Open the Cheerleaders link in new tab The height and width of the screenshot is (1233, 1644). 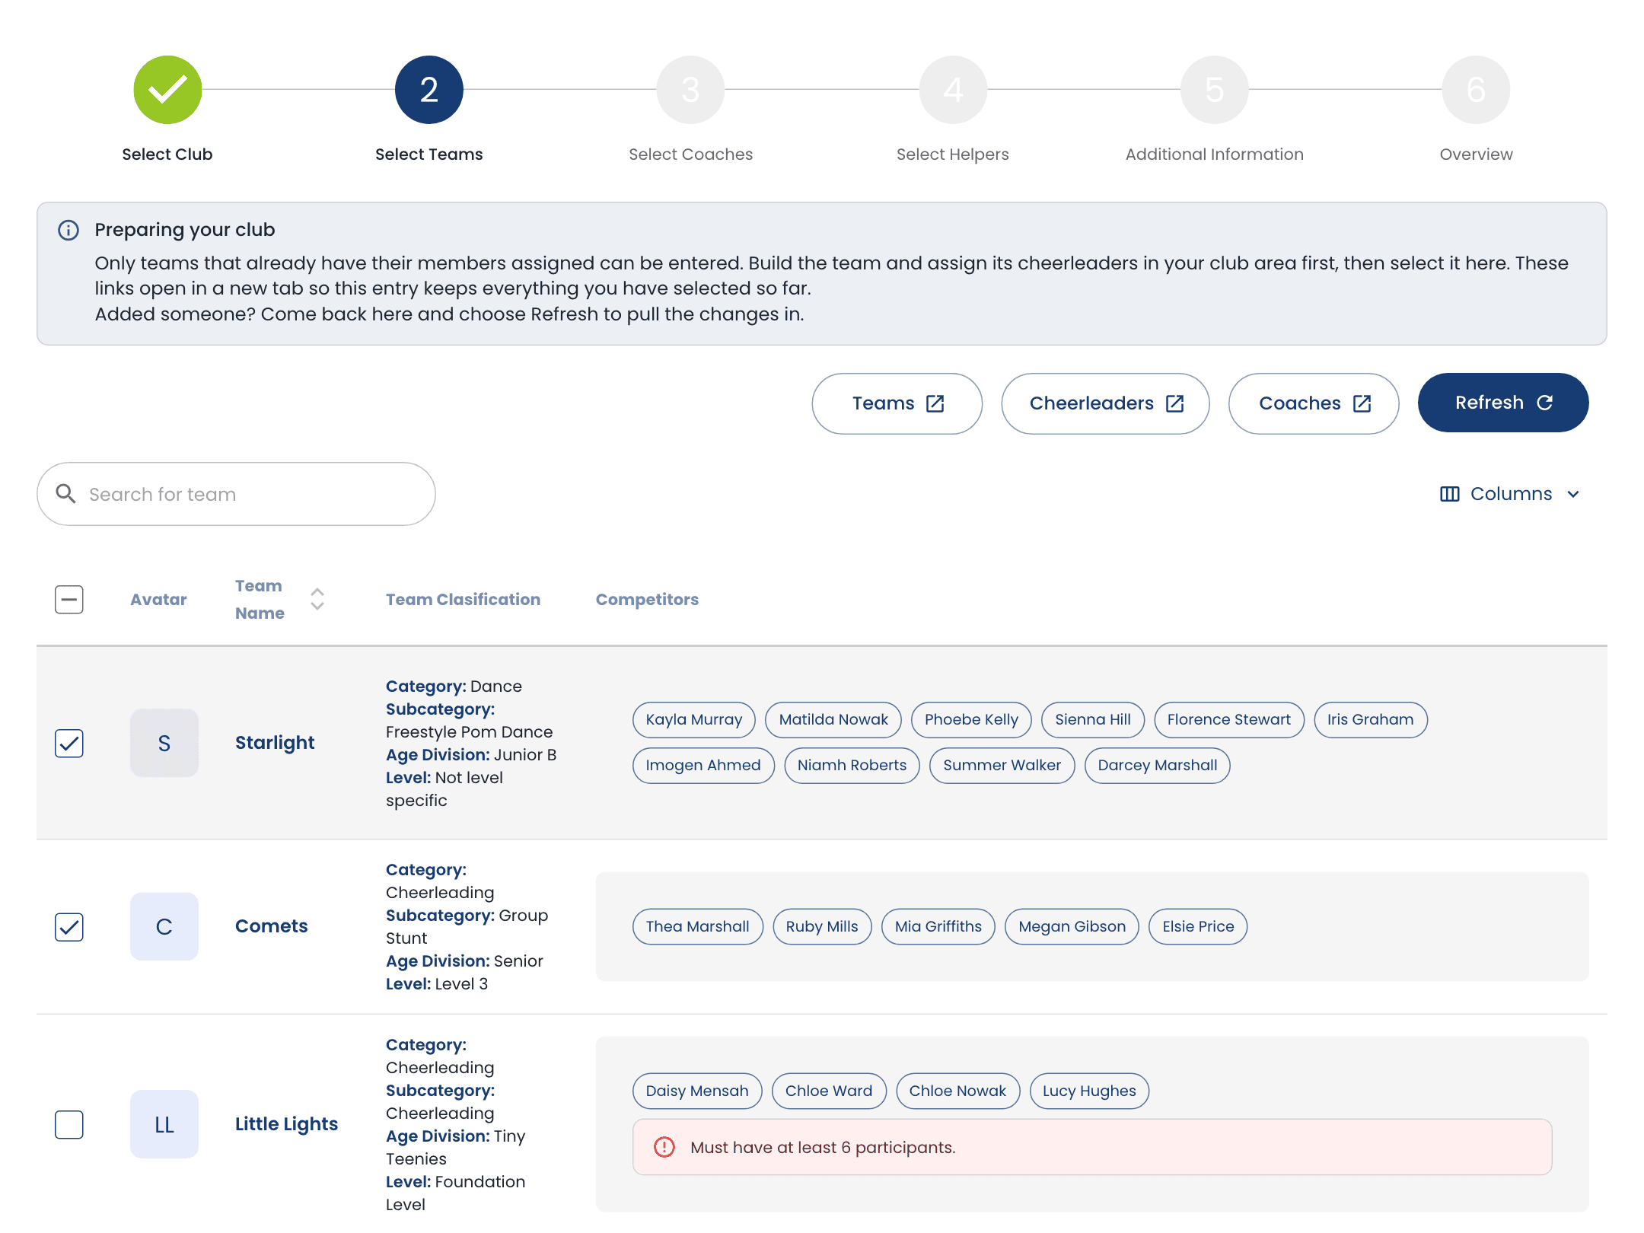pyautogui.click(x=1106, y=403)
